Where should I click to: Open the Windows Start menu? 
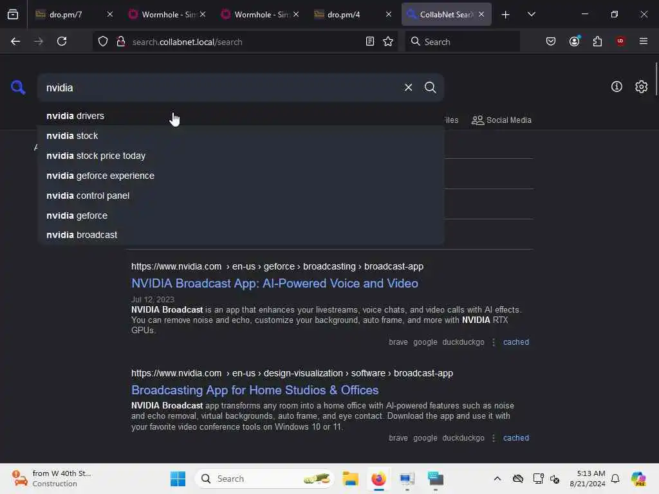tap(178, 479)
